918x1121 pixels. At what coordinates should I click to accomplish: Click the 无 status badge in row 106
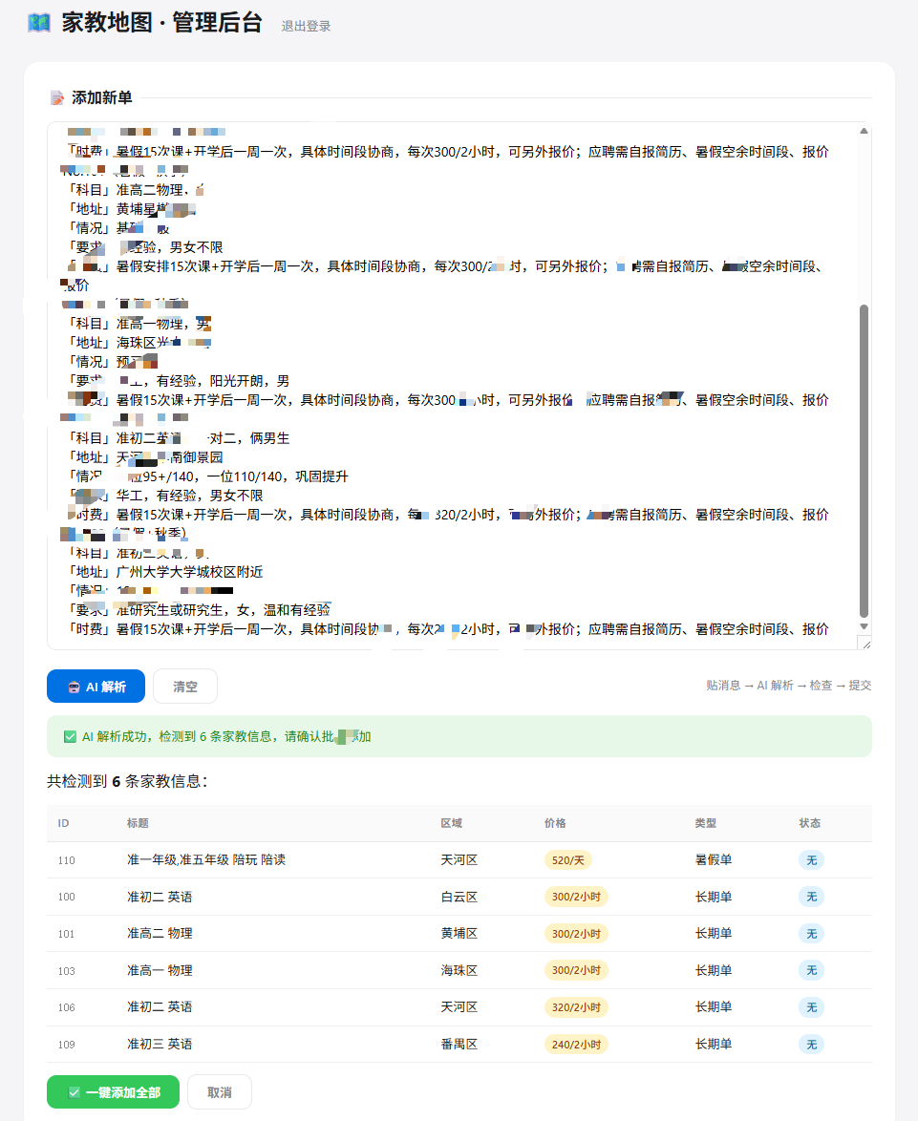[811, 1007]
